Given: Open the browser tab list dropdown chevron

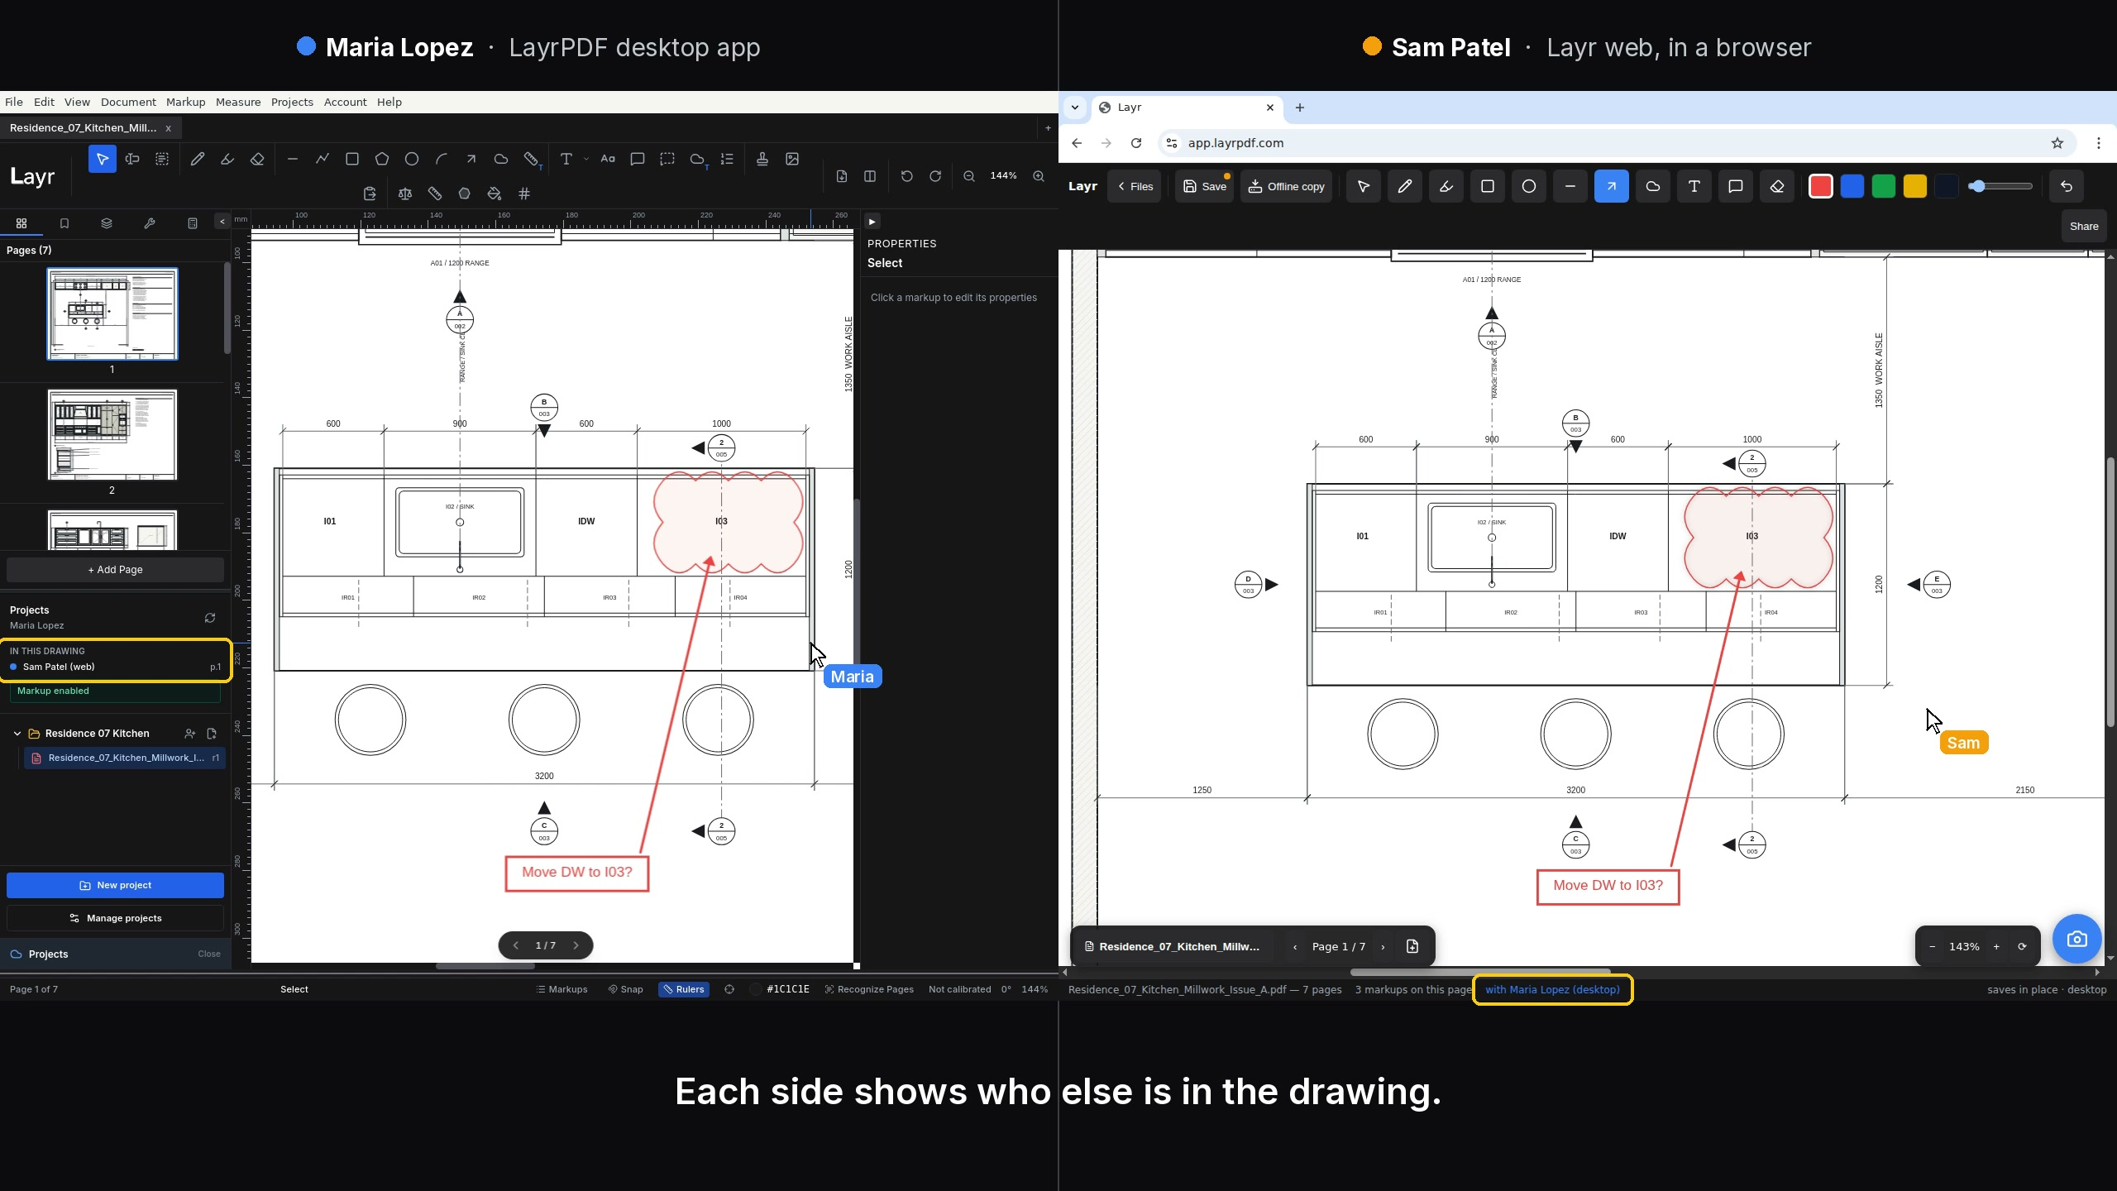Looking at the screenshot, I should click(x=1074, y=108).
